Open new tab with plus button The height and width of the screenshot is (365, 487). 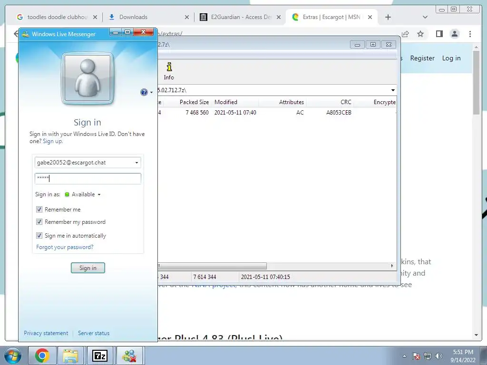(x=388, y=17)
